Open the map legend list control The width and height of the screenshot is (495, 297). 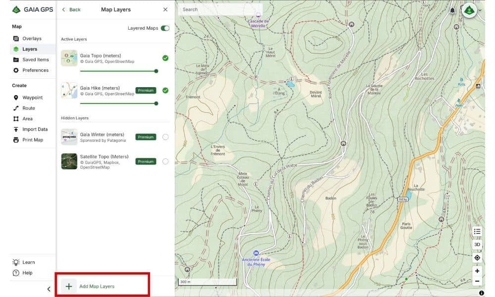pyautogui.click(x=477, y=231)
